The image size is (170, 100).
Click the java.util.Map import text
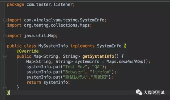[x=32, y=36]
